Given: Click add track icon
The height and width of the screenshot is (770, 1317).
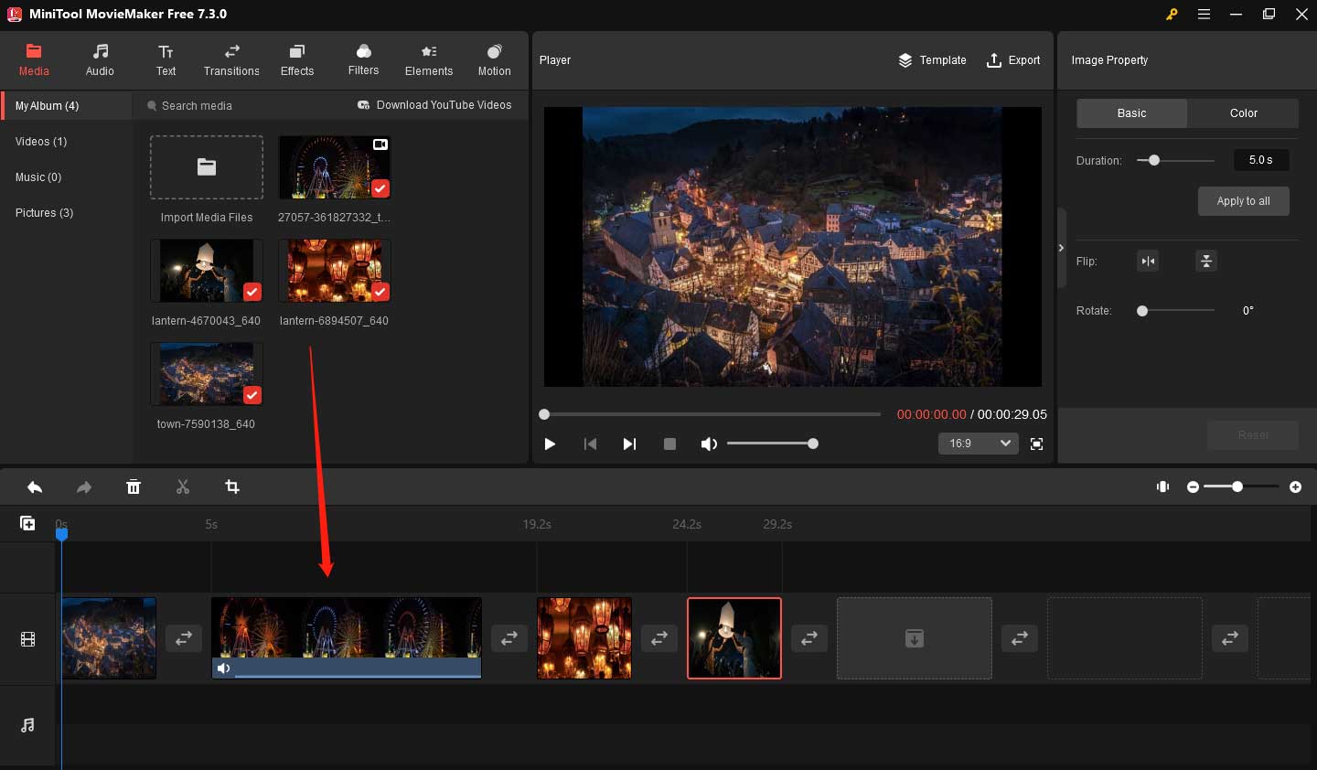Looking at the screenshot, I should pyautogui.click(x=27, y=523).
